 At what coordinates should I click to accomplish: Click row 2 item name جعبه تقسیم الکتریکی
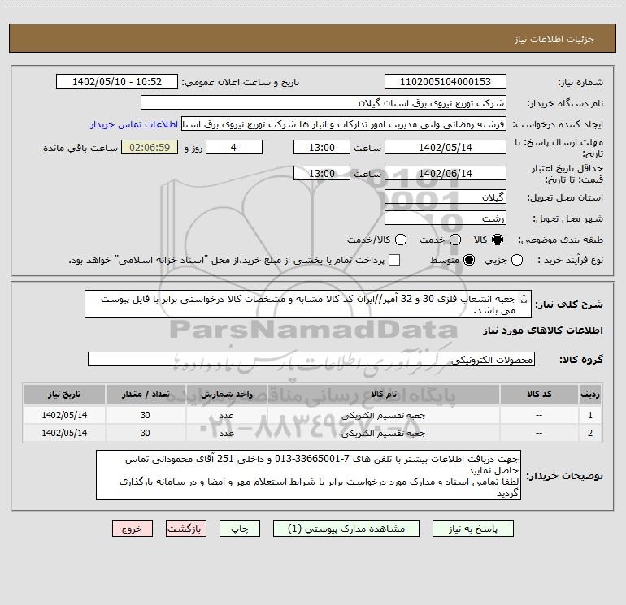pos(383,433)
